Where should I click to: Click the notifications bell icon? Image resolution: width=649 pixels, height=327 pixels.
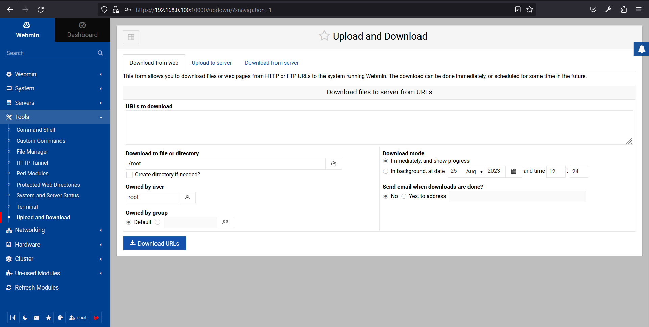click(x=641, y=49)
